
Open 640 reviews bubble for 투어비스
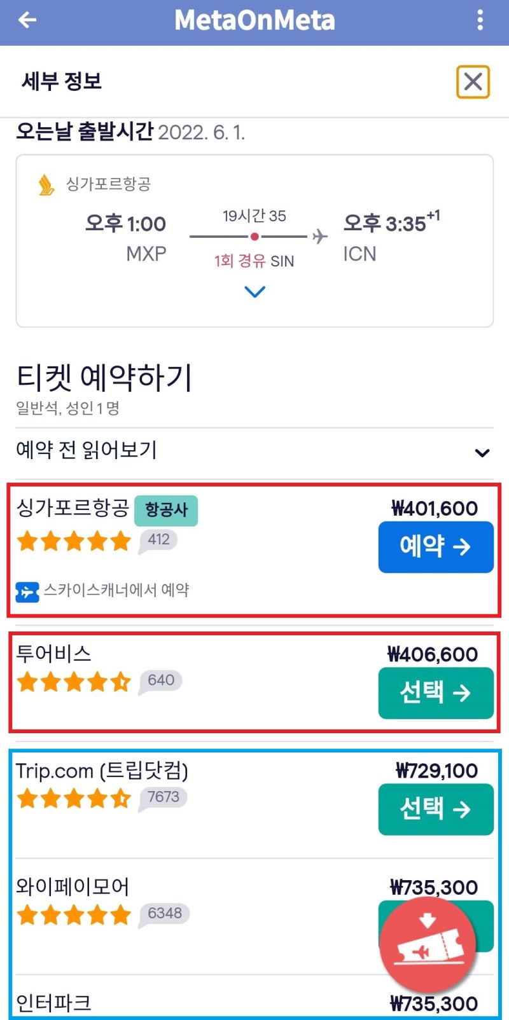point(160,681)
